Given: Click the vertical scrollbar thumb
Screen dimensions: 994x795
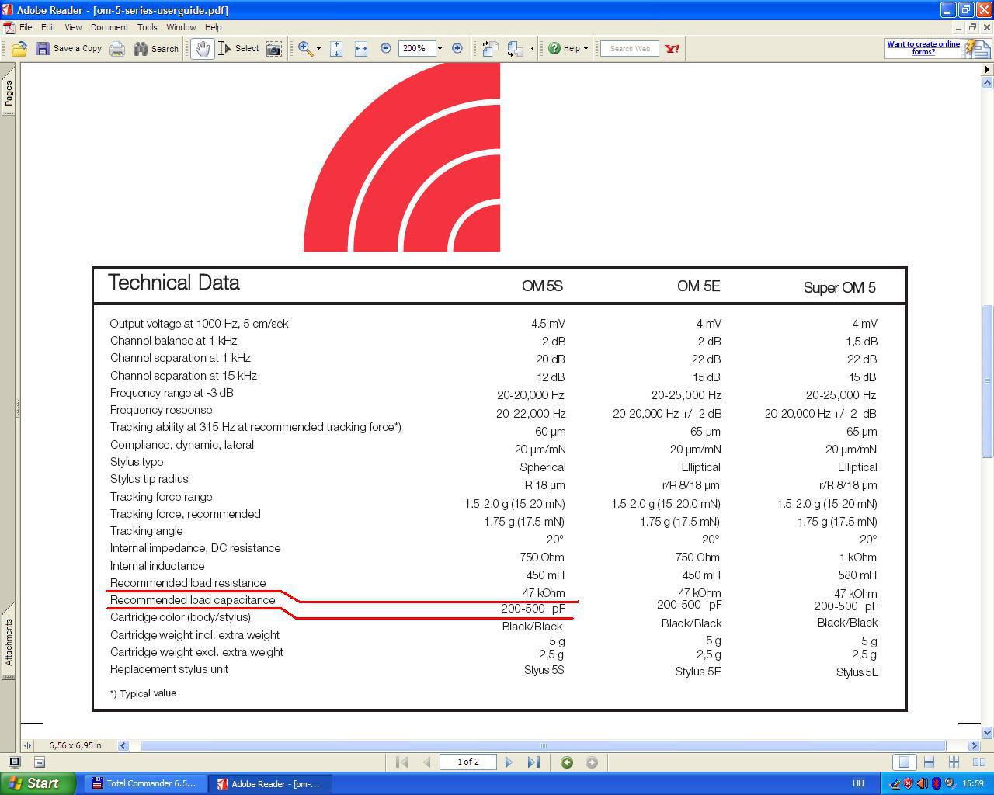Looking at the screenshot, I should pyautogui.click(x=987, y=380).
